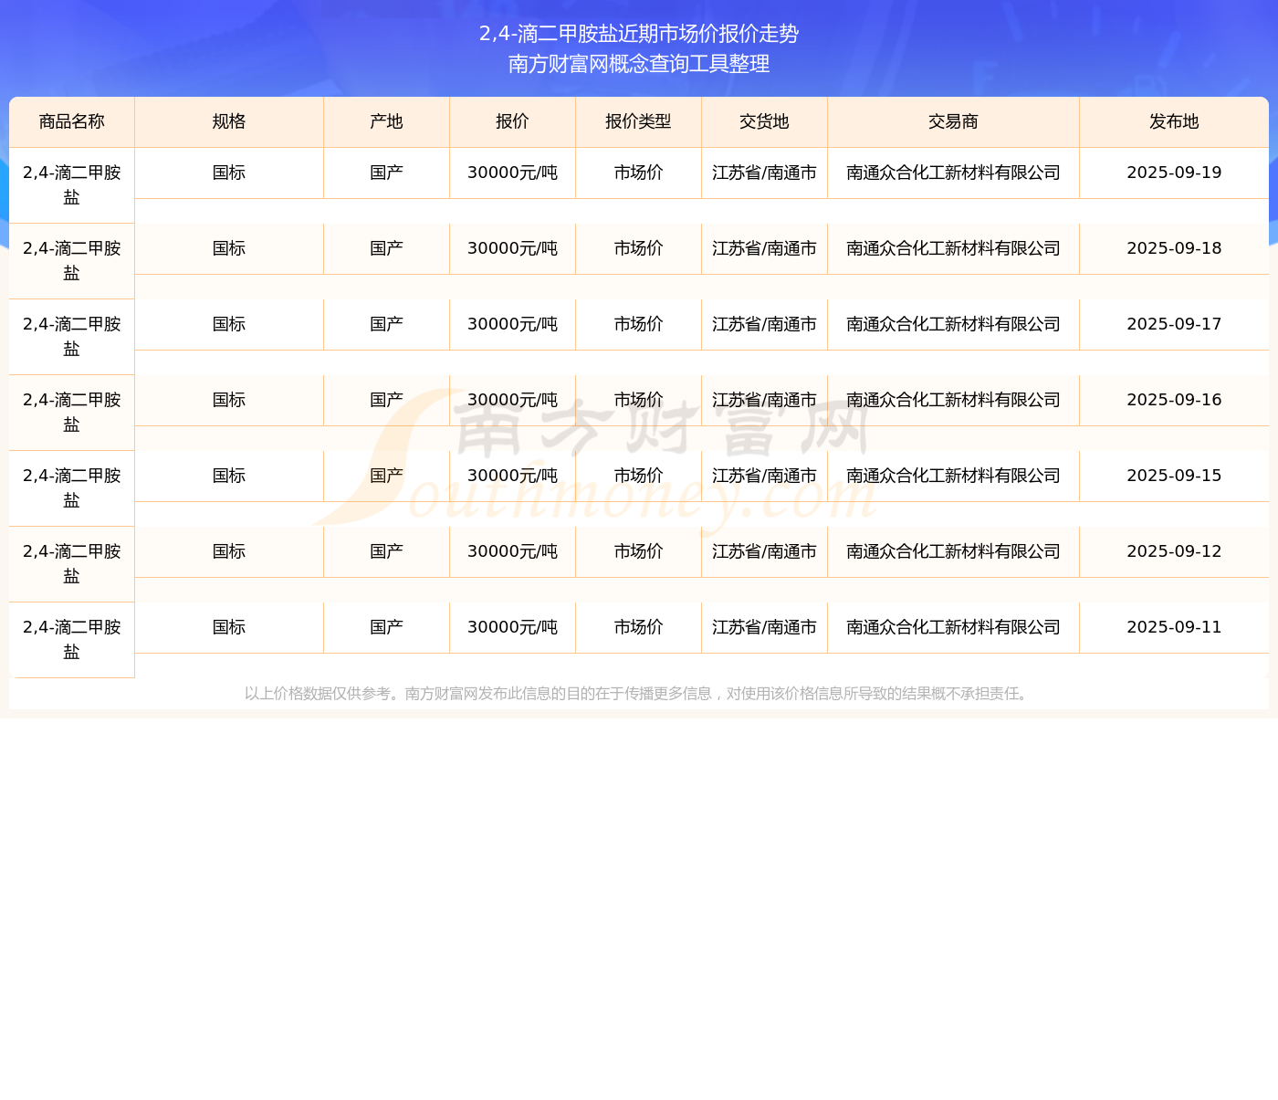Screen dimensions: 1278x1100
Task: Click the 发布地 column header
Action: (x=1174, y=121)
